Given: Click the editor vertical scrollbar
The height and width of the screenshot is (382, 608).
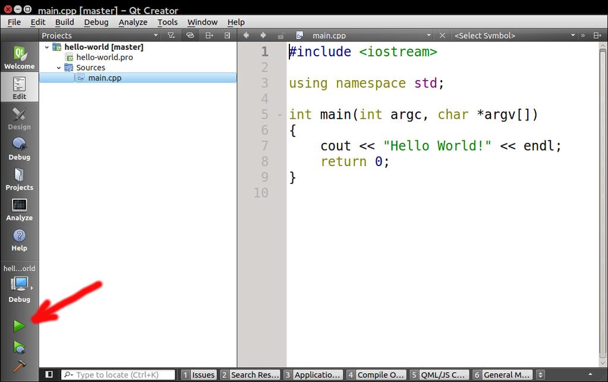Looking at the screenshot, I should [x=603, y=205].
